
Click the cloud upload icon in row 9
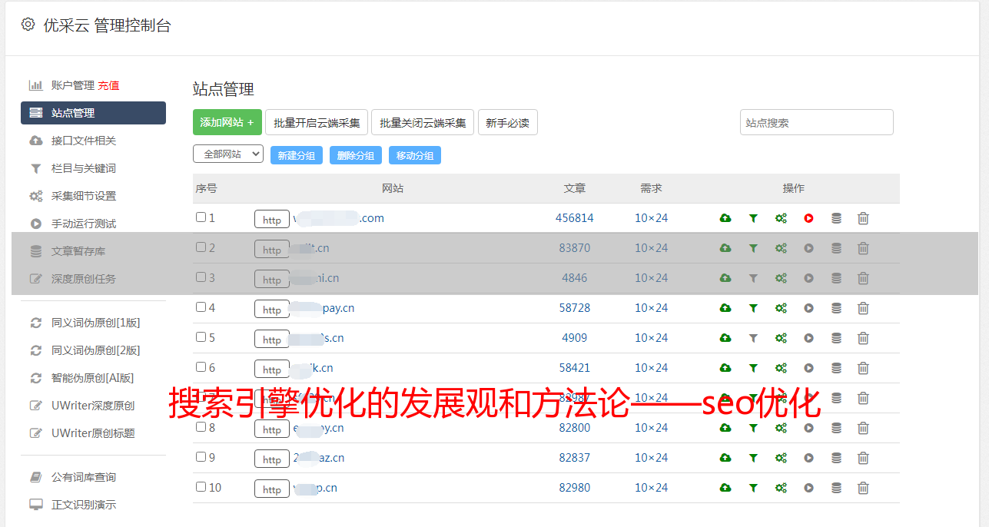click(725, 458)
